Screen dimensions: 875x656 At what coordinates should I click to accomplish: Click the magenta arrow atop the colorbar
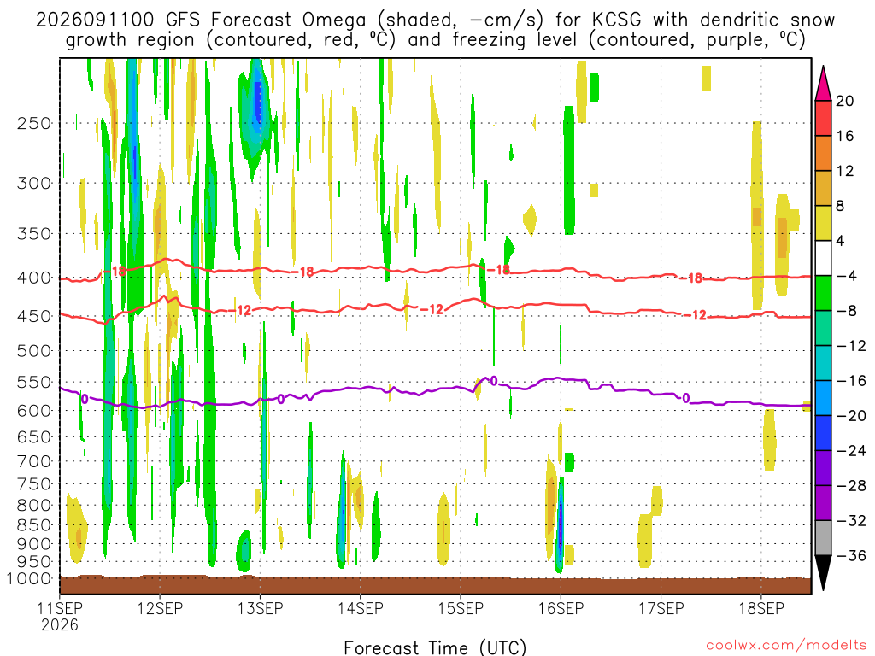(x=823, y=83)
